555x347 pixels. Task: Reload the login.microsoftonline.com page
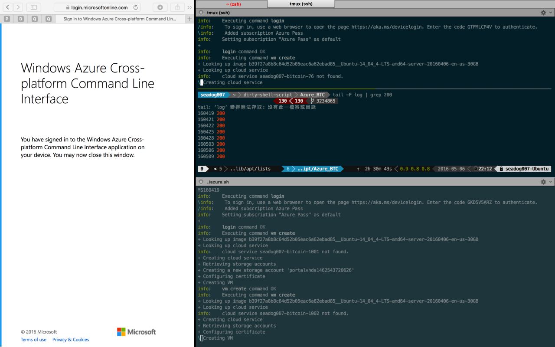coord(136,7)
